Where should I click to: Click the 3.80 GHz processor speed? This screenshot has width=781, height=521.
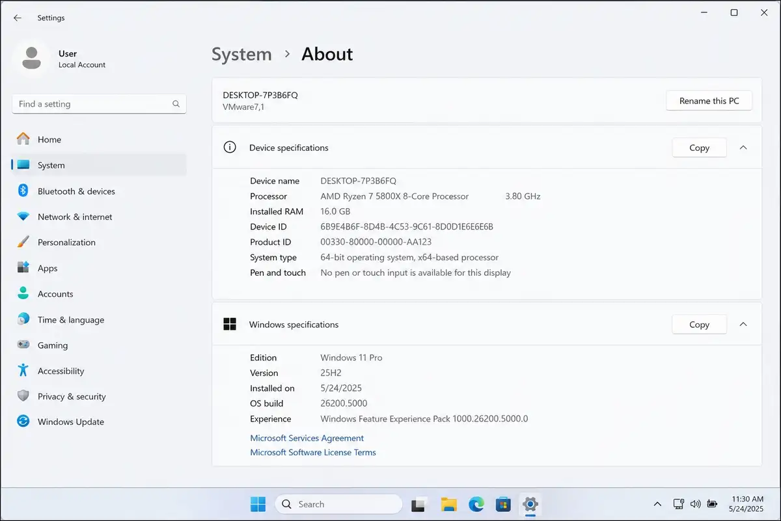click(x=523, y=196)
